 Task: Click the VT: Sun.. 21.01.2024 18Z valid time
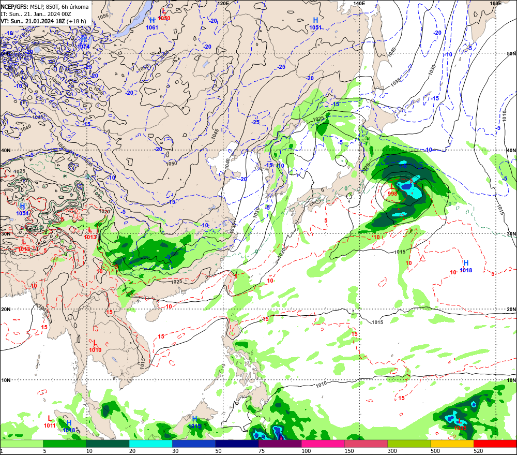[x=43, y=21]
